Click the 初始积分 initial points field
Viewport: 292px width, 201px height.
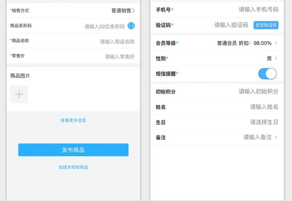[x=258, y=92]
